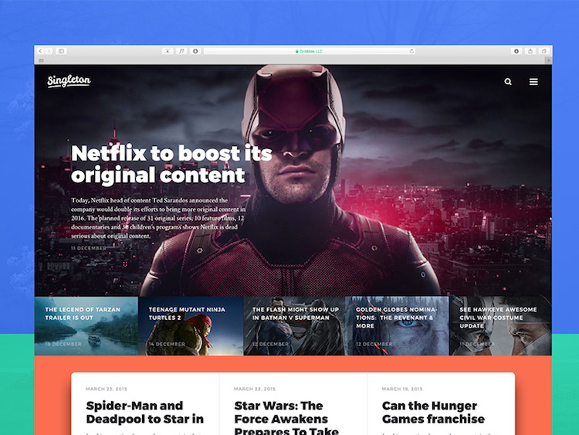Viewport: 579px width, 435px height.
Task: Open the Star Wars: The Force Awakens article
Action: (x=286, y=417)
